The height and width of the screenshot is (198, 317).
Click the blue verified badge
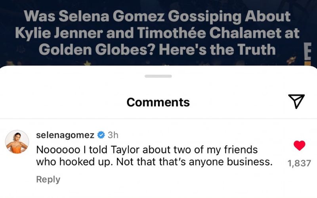101,135
